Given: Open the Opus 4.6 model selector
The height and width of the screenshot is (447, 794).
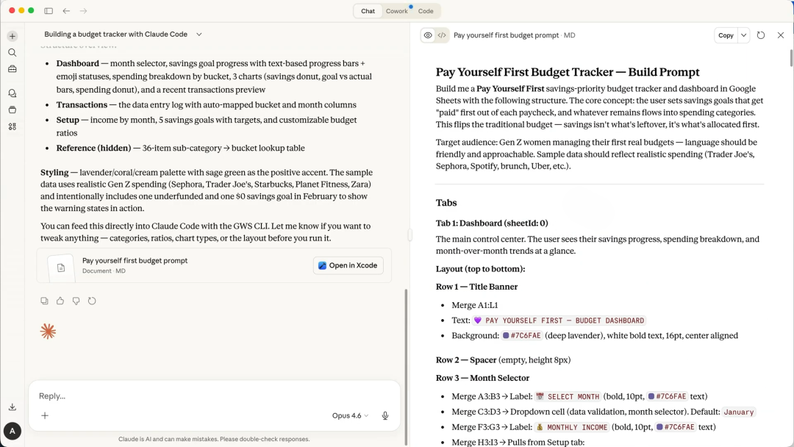Looking at the screenshot, I should pyautogui.click(x=350, y=416).
